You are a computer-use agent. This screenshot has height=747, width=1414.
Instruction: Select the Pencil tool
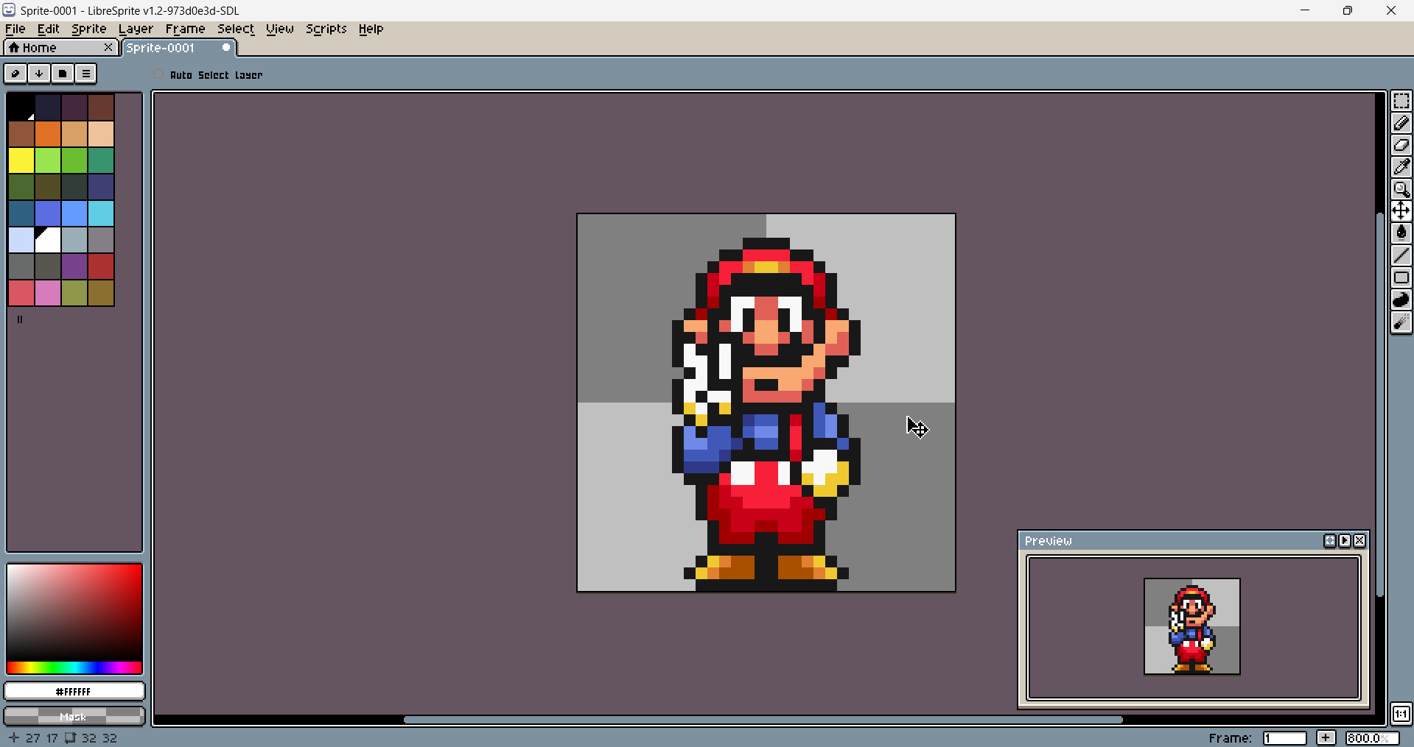click(x=1401, y=123)
